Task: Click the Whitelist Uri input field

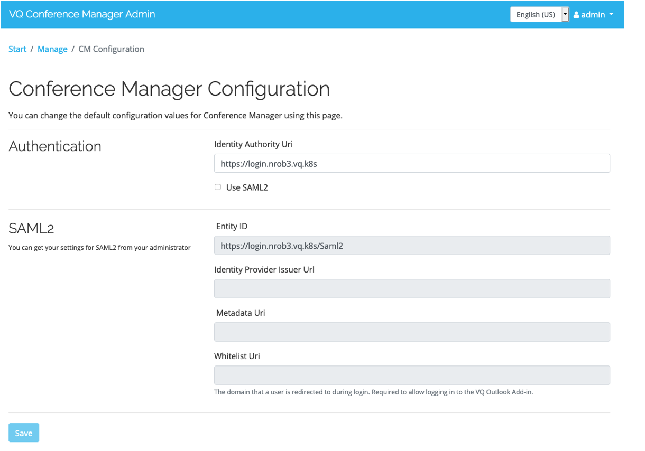Action: (412, 375)
